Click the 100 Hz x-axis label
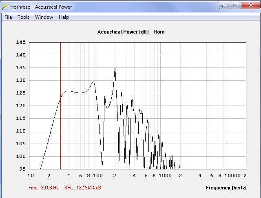The height and width of the screenshot is (198, 261). coord(98,175)
